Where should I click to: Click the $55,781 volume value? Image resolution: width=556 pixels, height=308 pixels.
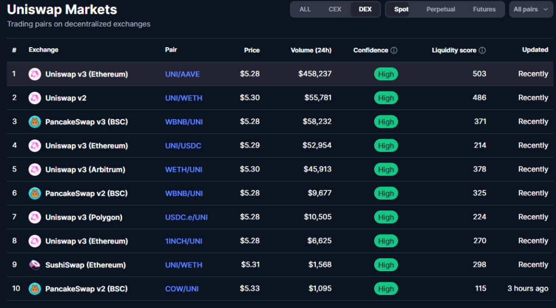(x=318, y=98)
